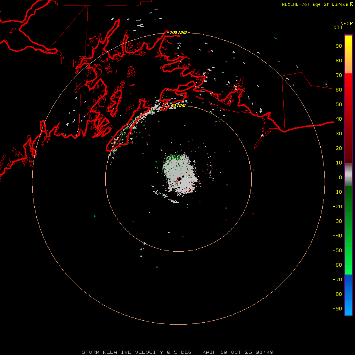
Task: Click the -90 value on the velocity scale
Action: pos(337,309)
